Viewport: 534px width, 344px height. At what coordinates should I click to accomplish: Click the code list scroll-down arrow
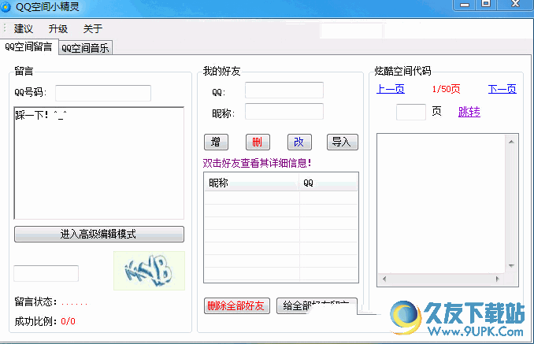click(x=511, y=266)
